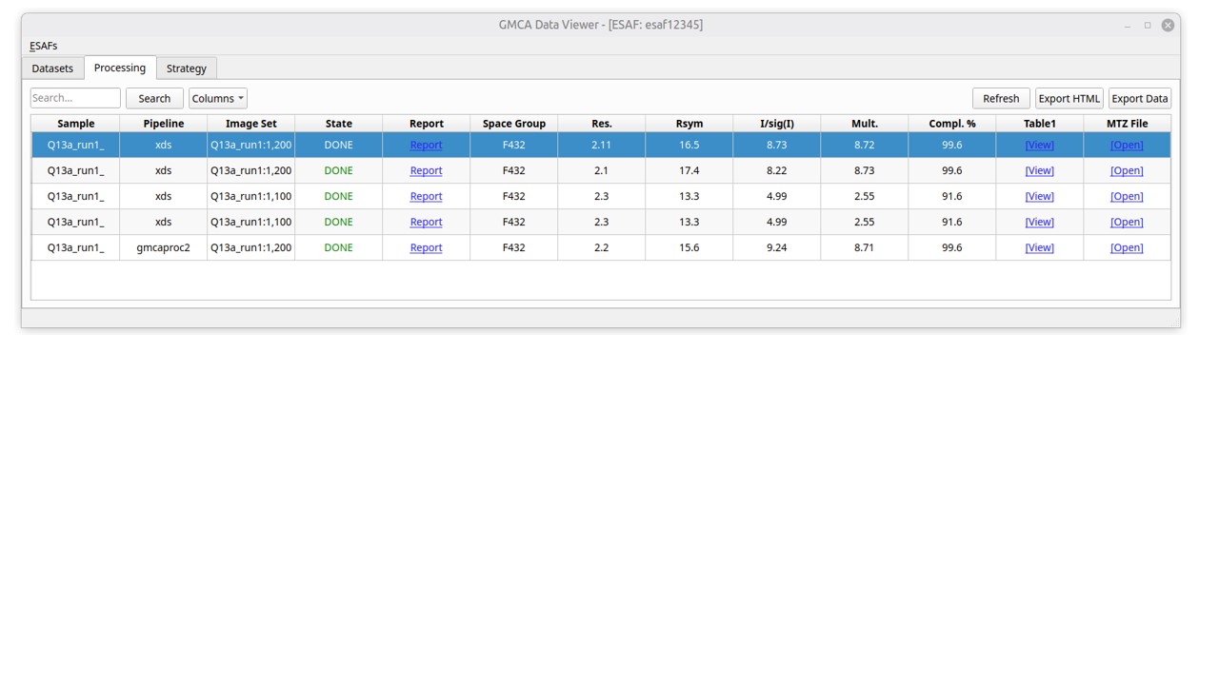Click the Export Data button
1219x685 pixels.
[1139, 98]
